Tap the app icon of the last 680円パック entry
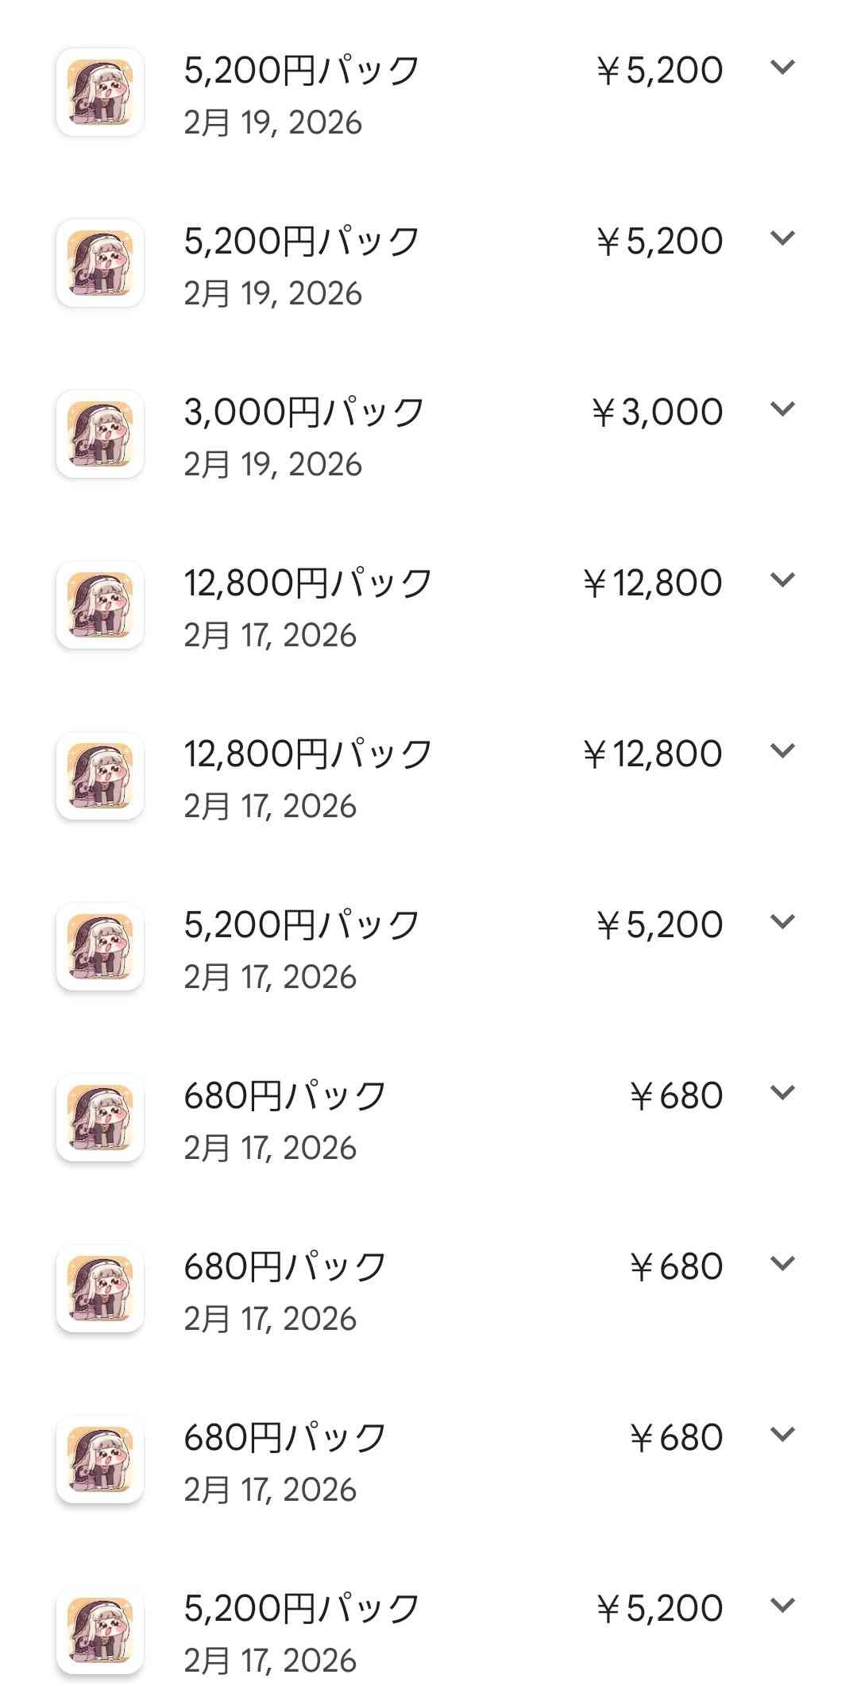This screenshot has height=1686, width=857. pos(100,1459)
